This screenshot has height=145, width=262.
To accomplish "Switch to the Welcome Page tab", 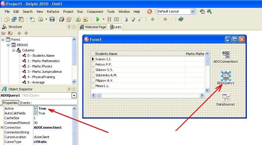I will (x=93, y=27).
